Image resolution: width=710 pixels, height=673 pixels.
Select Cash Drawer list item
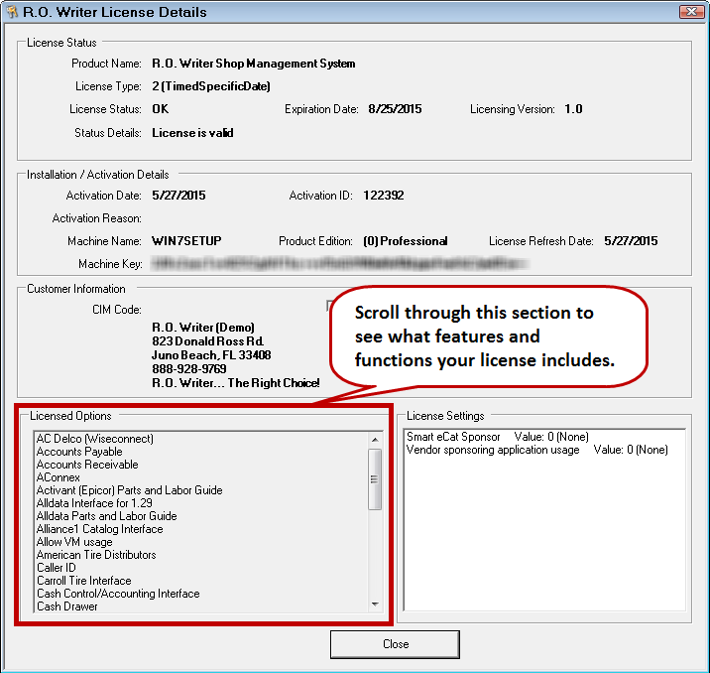(67, 606)
